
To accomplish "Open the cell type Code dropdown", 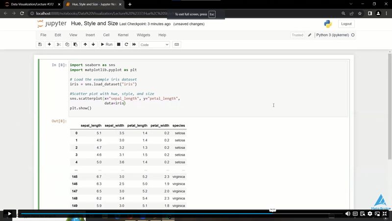I will click(154, 45).
